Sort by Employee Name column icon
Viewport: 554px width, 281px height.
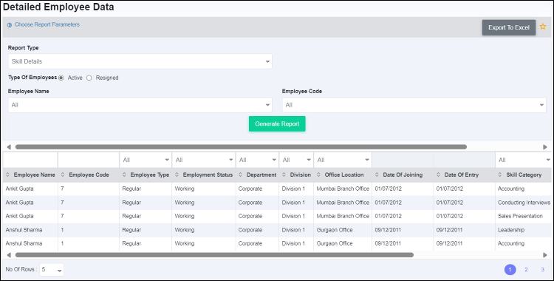coord(8,175)
